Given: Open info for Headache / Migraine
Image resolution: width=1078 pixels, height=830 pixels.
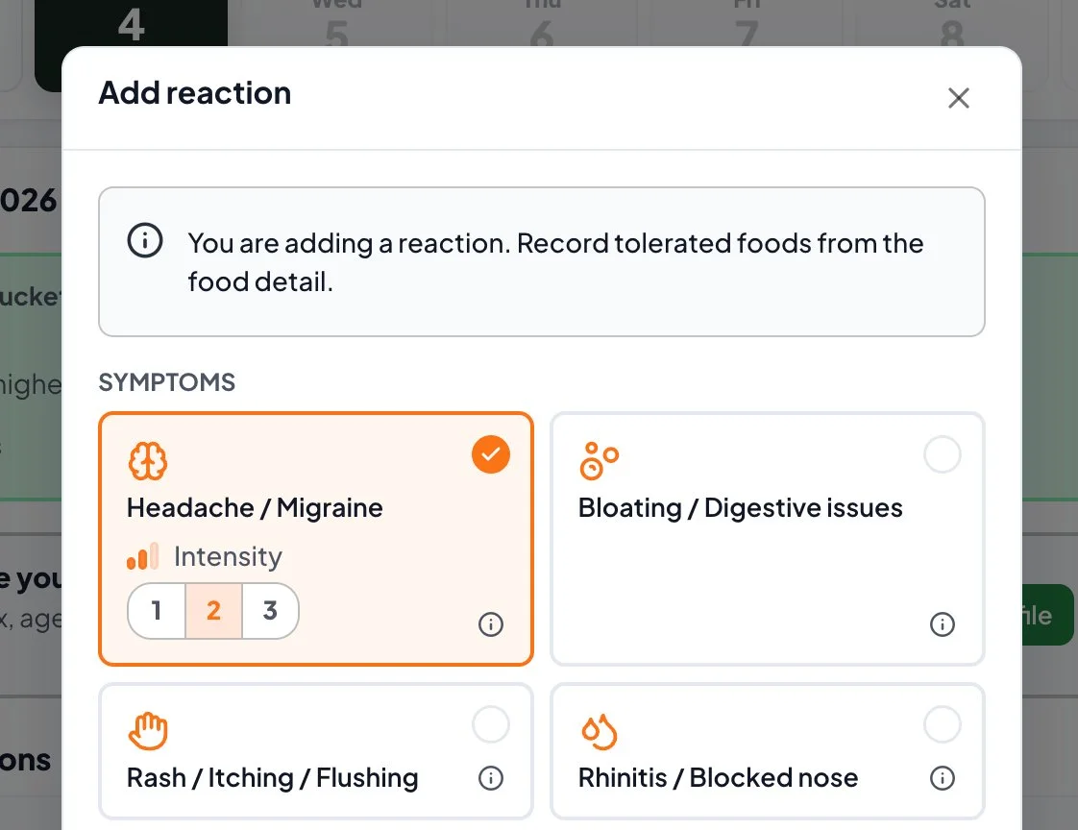Looking at the screenshot, I should 491,624.
